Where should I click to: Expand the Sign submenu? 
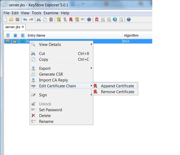[61, 95]
